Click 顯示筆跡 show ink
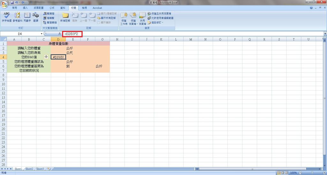This screenshot has width=327, height=175. point(104,23)
